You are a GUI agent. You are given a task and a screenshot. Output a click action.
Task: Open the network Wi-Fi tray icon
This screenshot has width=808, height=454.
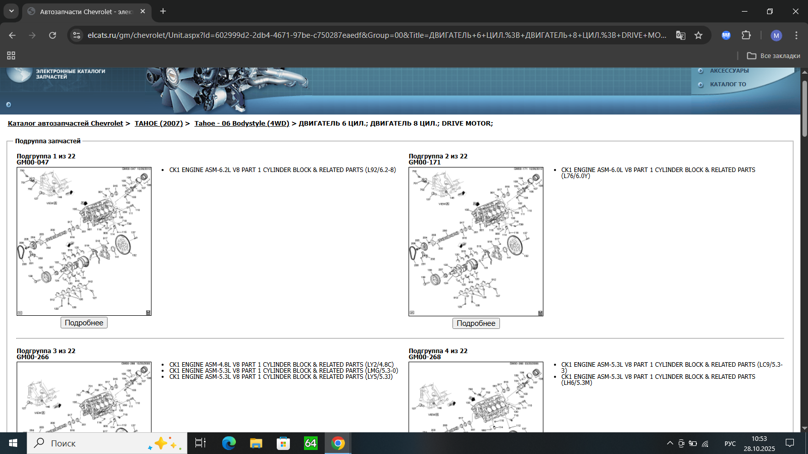[x=705, y=443]
